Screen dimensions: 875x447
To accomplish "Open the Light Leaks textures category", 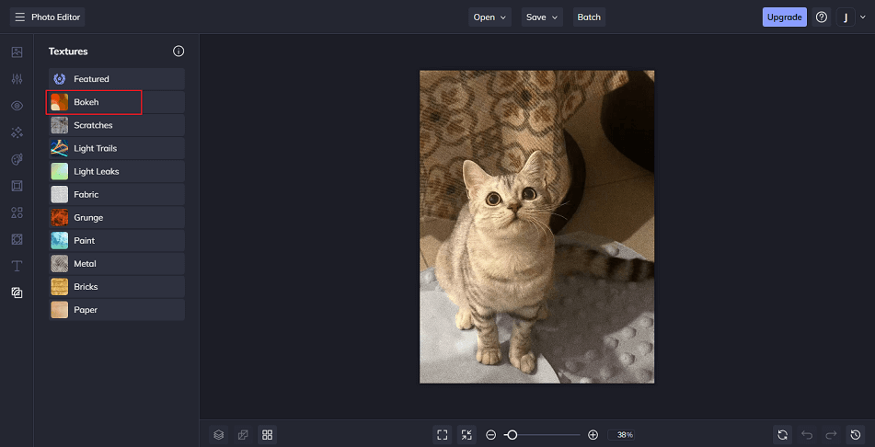I will coord(117,171).
